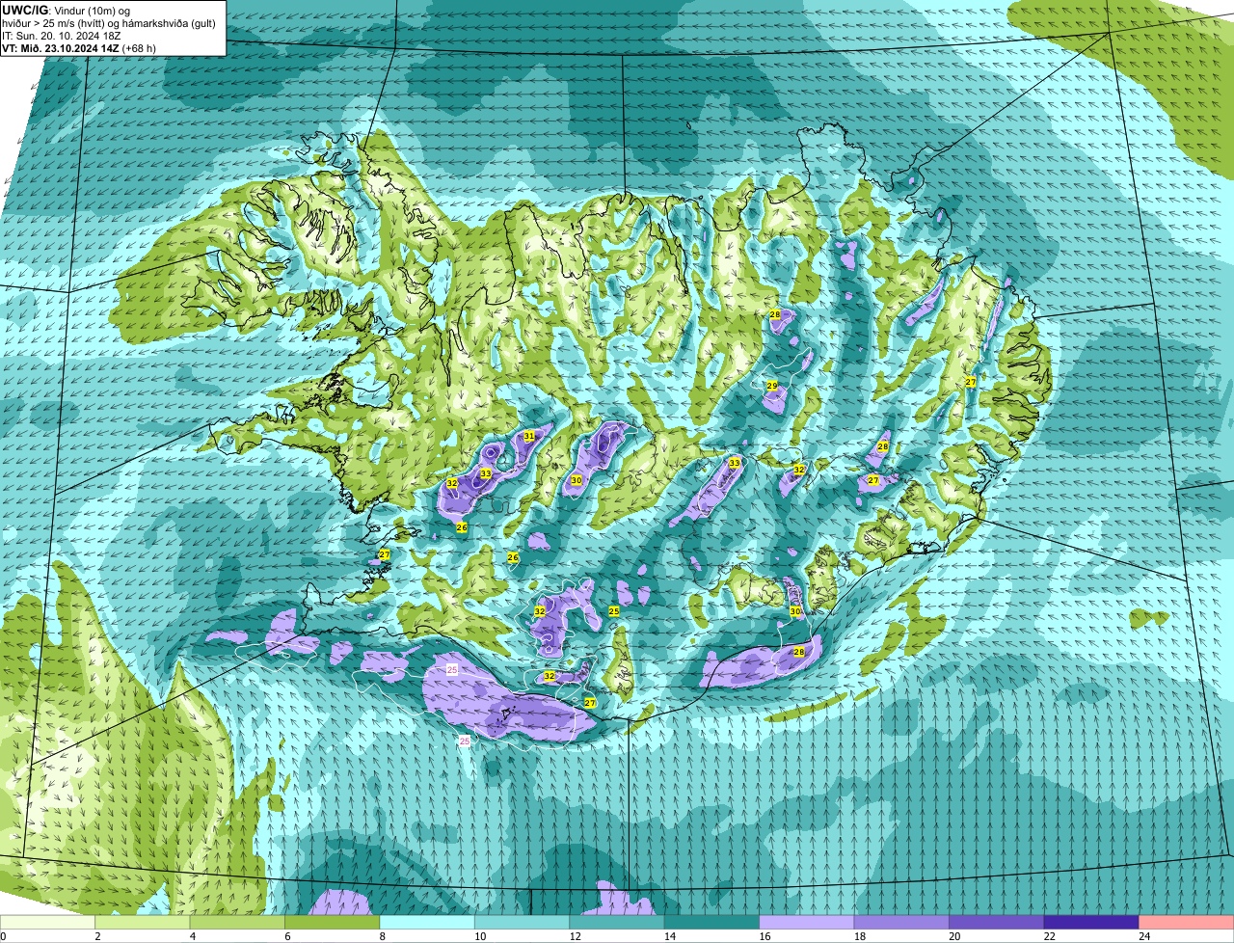This screenshot has width=1234, height=943.
Task: Select the 8–10 m/s pale cyan legend swatch
Action: click(x=428, y=922)
